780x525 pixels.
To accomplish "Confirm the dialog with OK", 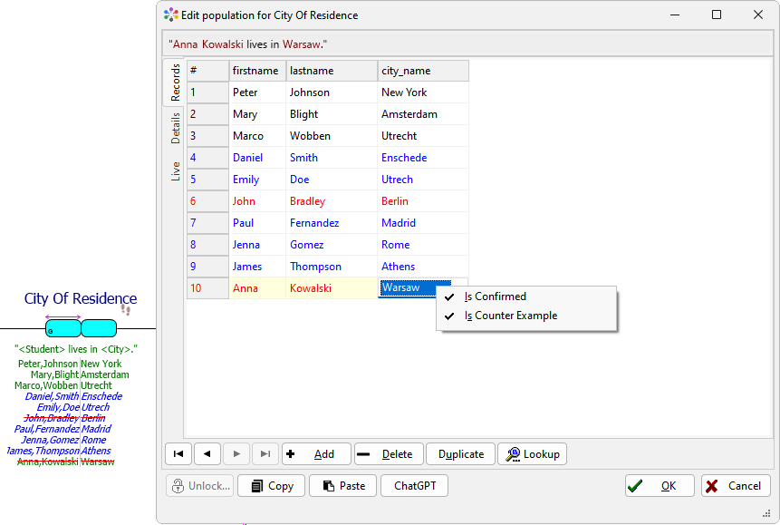I will 660,486.
